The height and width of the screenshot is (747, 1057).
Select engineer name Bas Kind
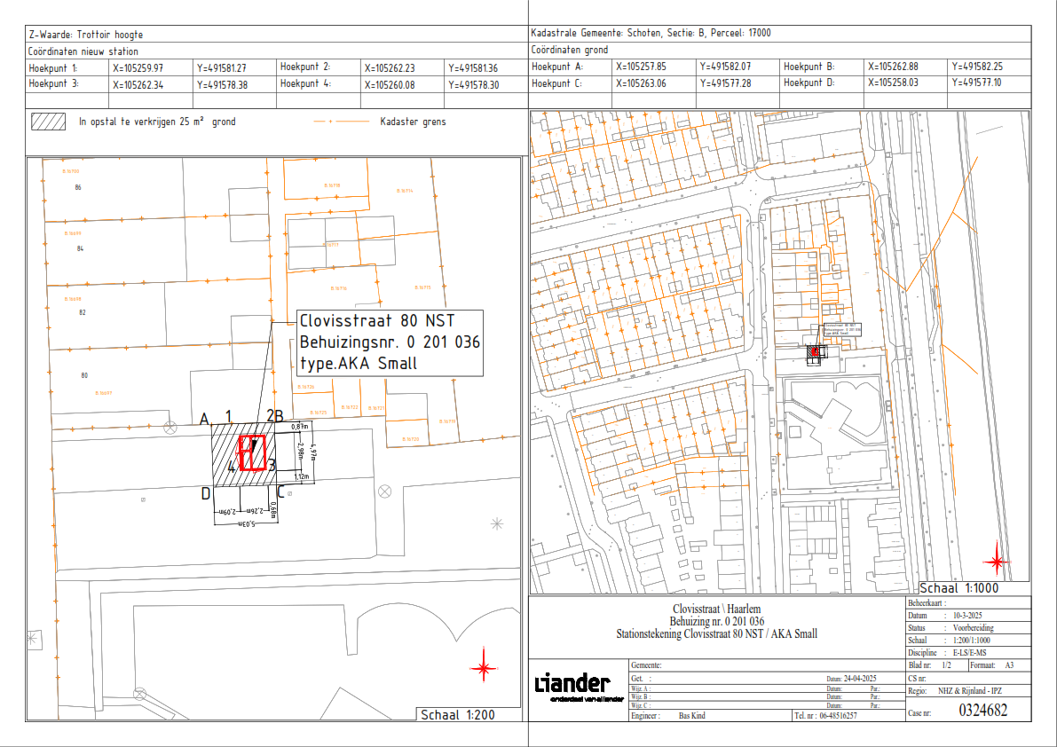coord(691,715)
